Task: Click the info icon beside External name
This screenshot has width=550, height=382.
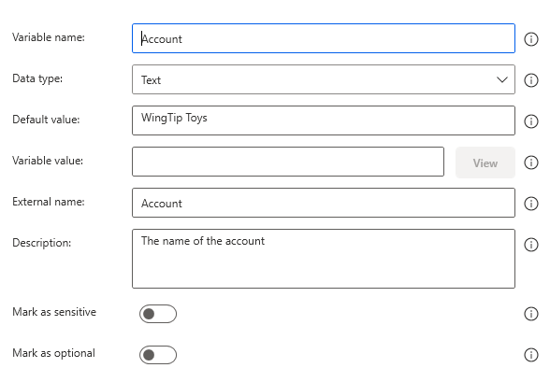Action: pos(531,204)
